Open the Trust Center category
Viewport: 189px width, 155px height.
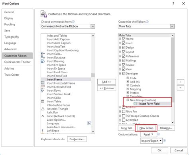[x=12, y=75]
